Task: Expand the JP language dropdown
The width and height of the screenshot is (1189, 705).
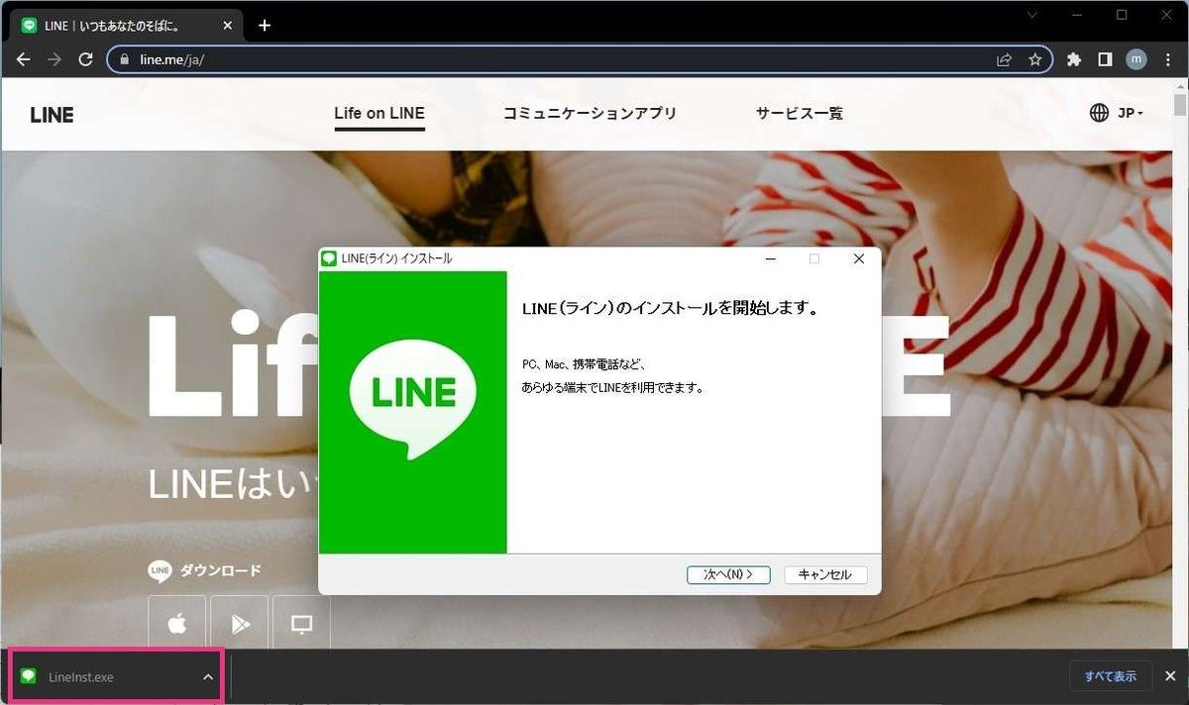Action: click(x=1117, y=113)
